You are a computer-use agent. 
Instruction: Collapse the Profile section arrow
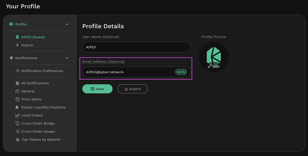pos(67,24)
